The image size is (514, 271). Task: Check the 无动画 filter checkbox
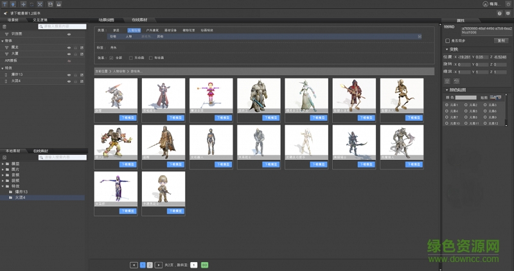click(132, 57)
